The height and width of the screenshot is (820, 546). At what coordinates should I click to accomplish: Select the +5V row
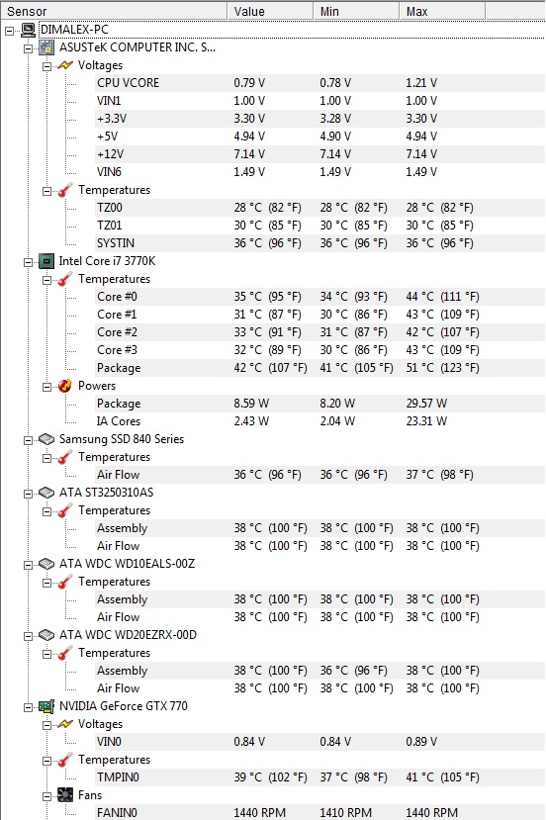tap(319, 137)
